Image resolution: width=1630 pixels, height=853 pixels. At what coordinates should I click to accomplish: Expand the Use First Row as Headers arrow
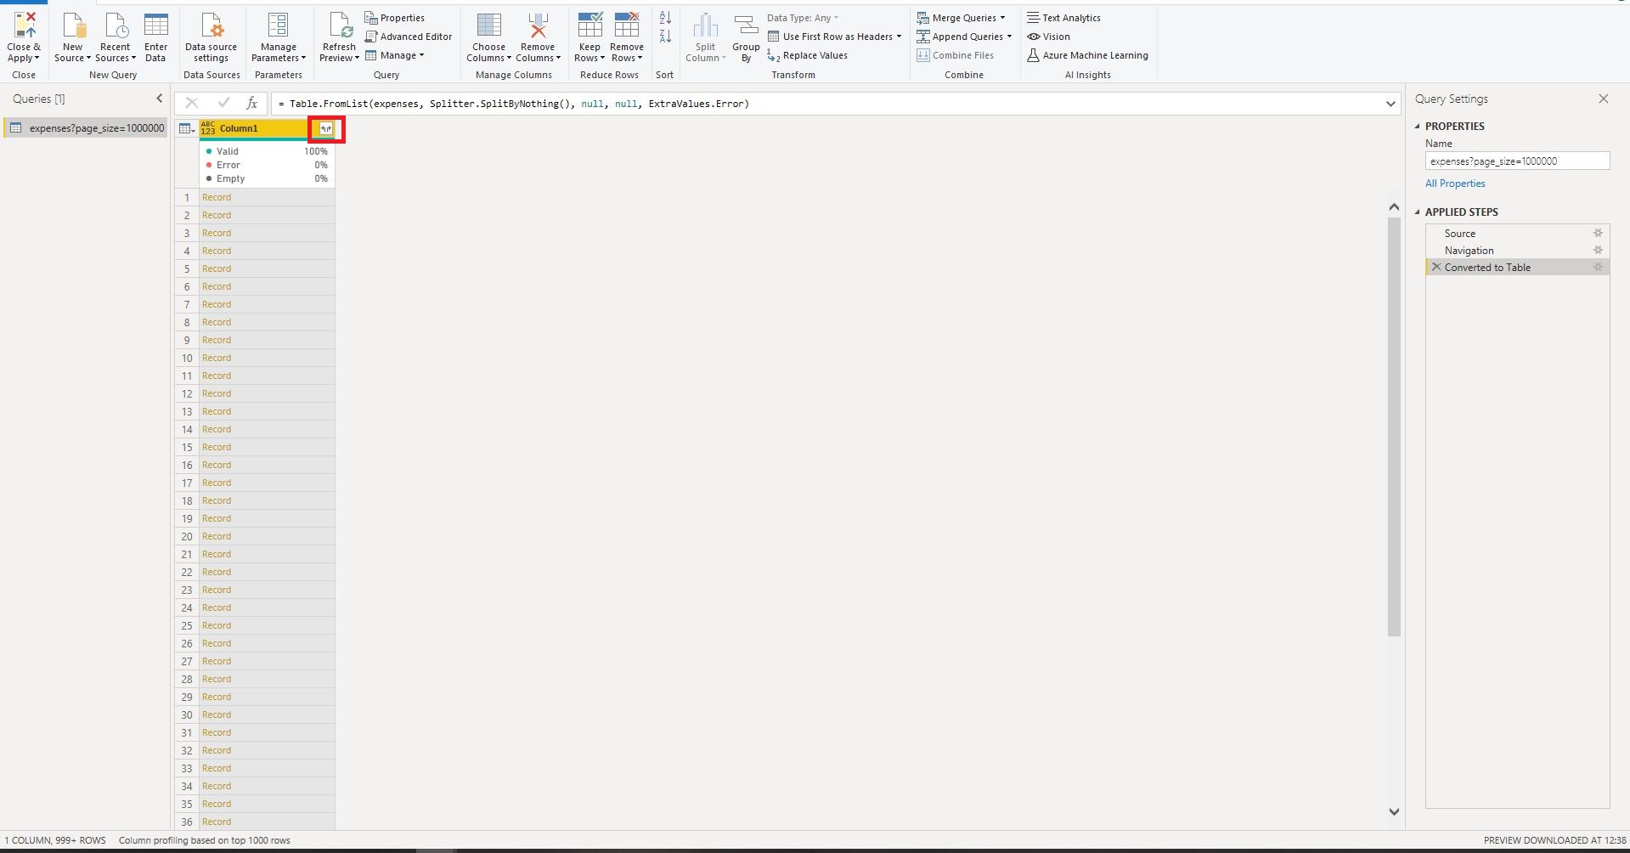click(x=899, y=37)
